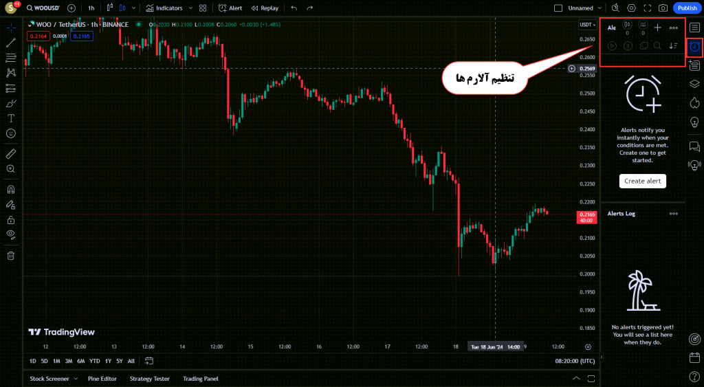This screenshot has height=387, width=704.
Task: Toggle magnet mode
Action: [11, 190]
